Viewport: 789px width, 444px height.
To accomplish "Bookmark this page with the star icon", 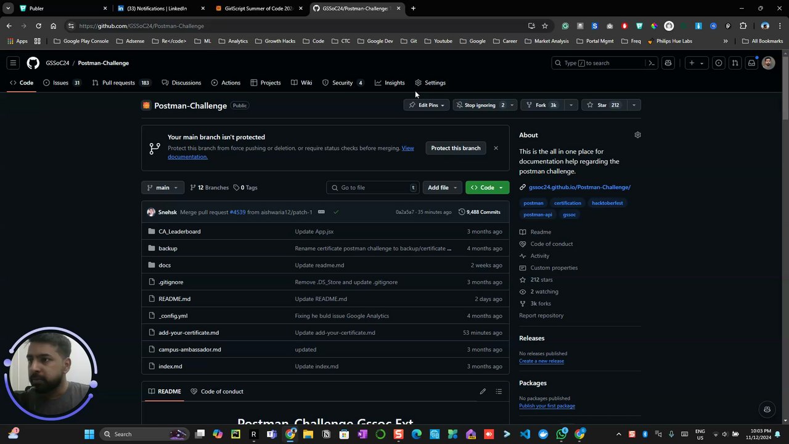I will pyautogui.click(x=545, y=26).
